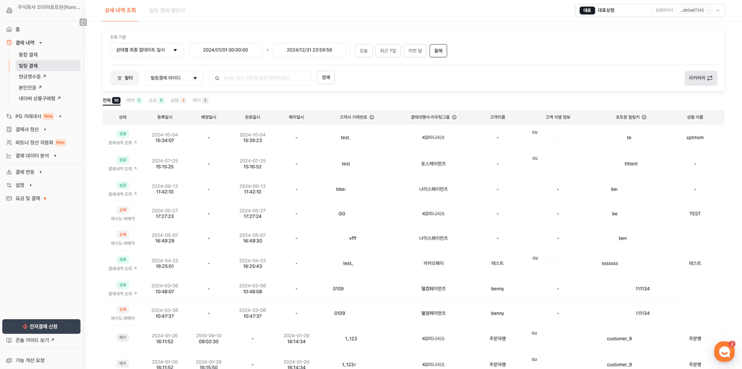This screenshot has height=369, width=742.
Task: Click the 전자결제 신청 button
Action: tap(41, 327)
